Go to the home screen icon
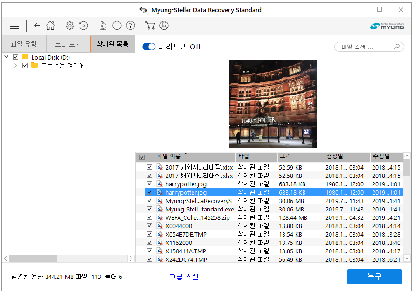This screenshot has height=292, width=414. tap(50, 26)
